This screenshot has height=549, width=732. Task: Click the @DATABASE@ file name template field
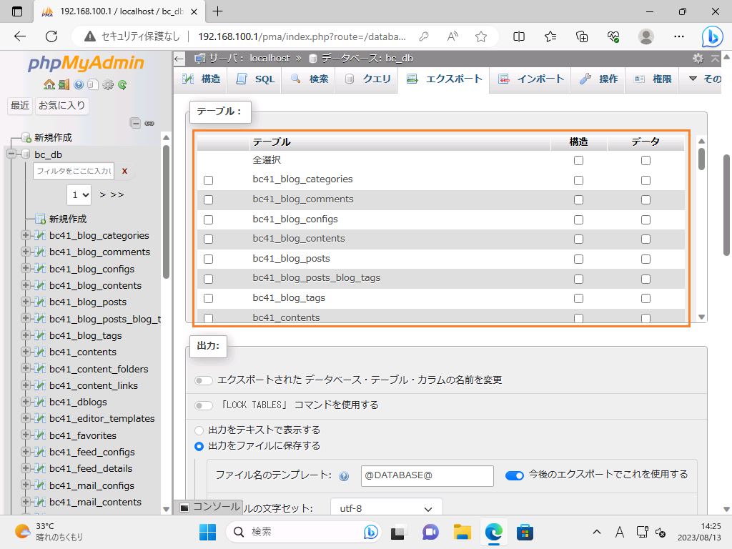pyautogui.click(x=427, y=475)
